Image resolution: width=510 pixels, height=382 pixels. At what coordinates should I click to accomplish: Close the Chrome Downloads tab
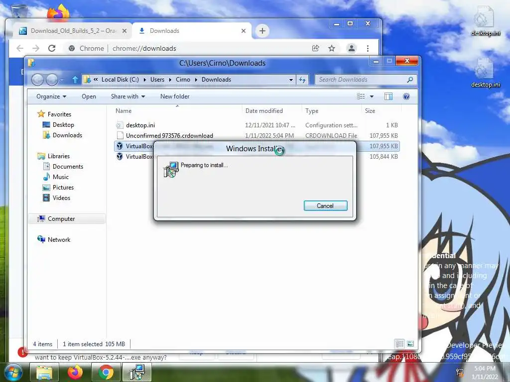pos(244,31)
